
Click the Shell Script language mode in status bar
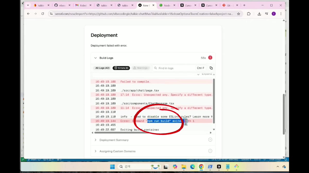(275, 159)
